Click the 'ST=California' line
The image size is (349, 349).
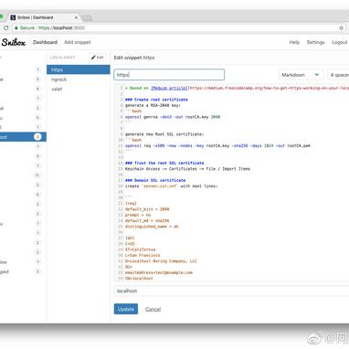140,249
